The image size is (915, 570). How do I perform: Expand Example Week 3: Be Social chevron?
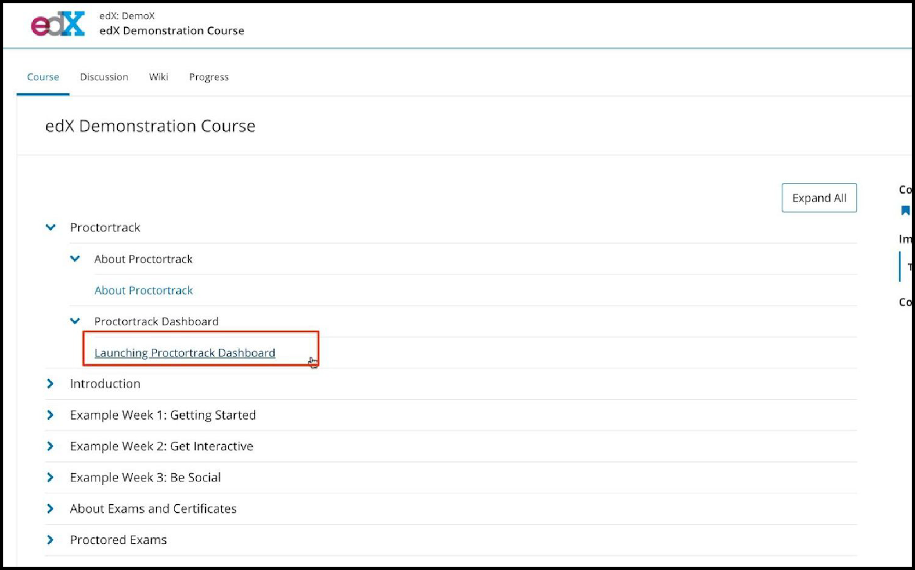(50, 477)
